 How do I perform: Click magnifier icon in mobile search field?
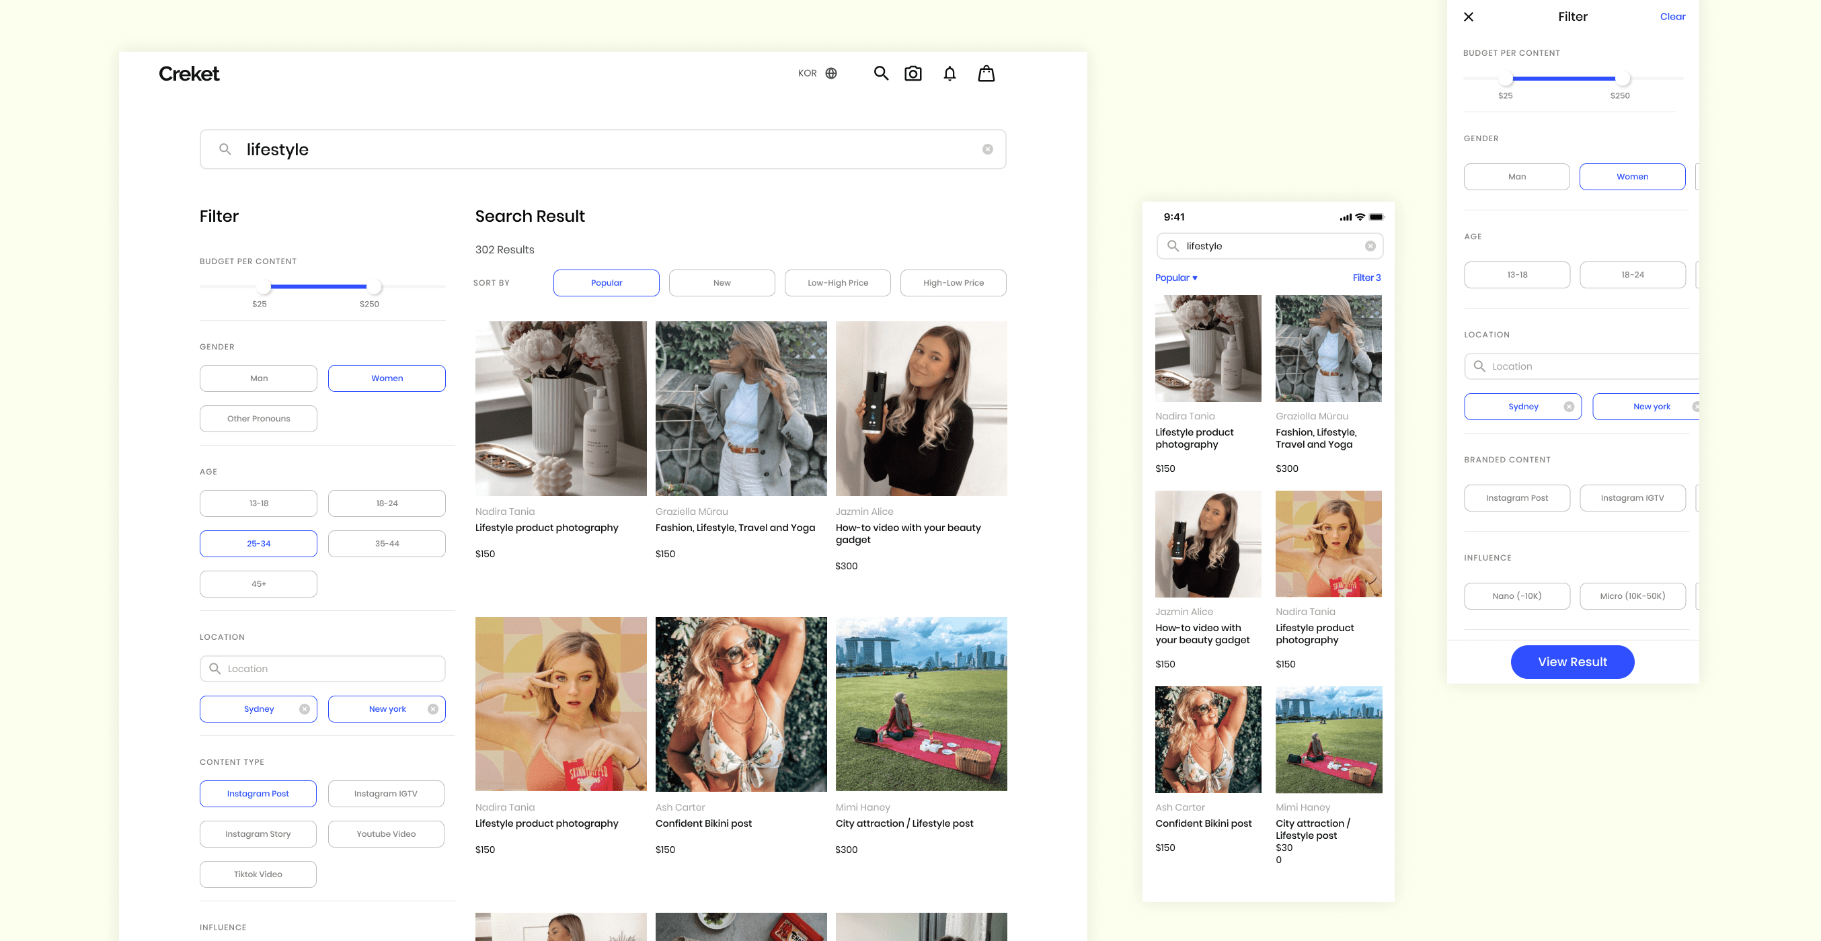pyautogui.click(x=1173, y=246)
